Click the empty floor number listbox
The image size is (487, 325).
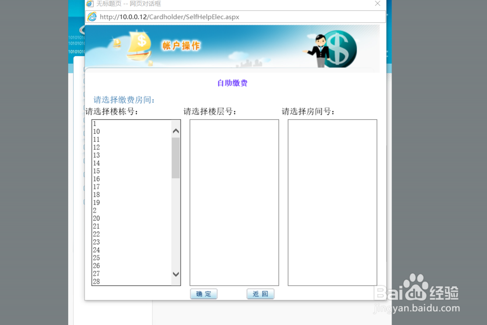[x=234, y=202]
